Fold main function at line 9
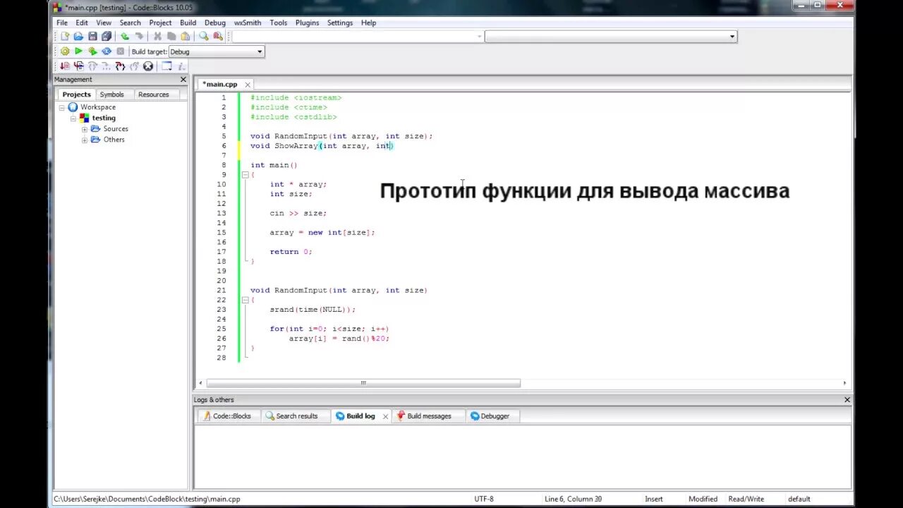The width and height of the screenshot is (903, 508). click(245, 174)
